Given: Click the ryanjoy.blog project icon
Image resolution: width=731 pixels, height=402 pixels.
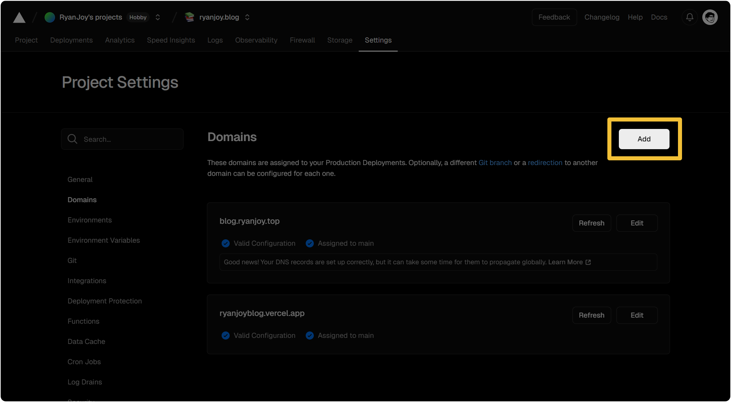Looking at the screenshot, I should [x=190, y=17].
